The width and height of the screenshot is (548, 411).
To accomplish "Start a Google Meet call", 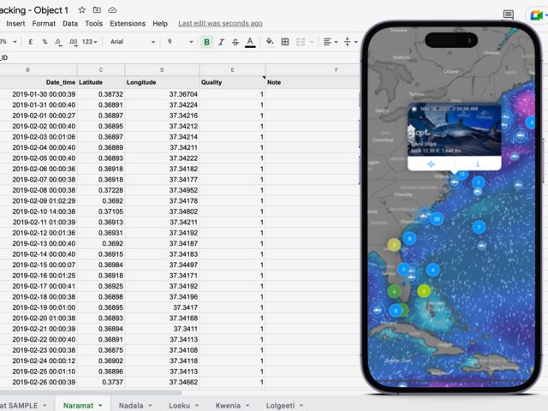I will click(x=536, y=15).
